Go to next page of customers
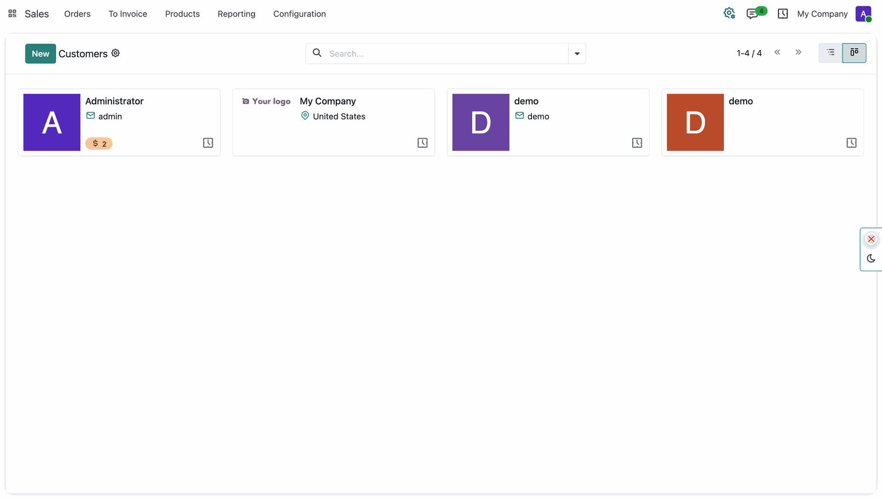The image size is (882, 499). click(x=798, y=52)
